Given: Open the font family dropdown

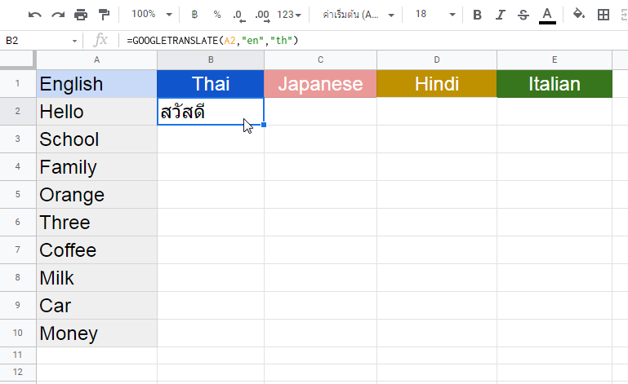Looking at the screenshot, I should 358,15.
